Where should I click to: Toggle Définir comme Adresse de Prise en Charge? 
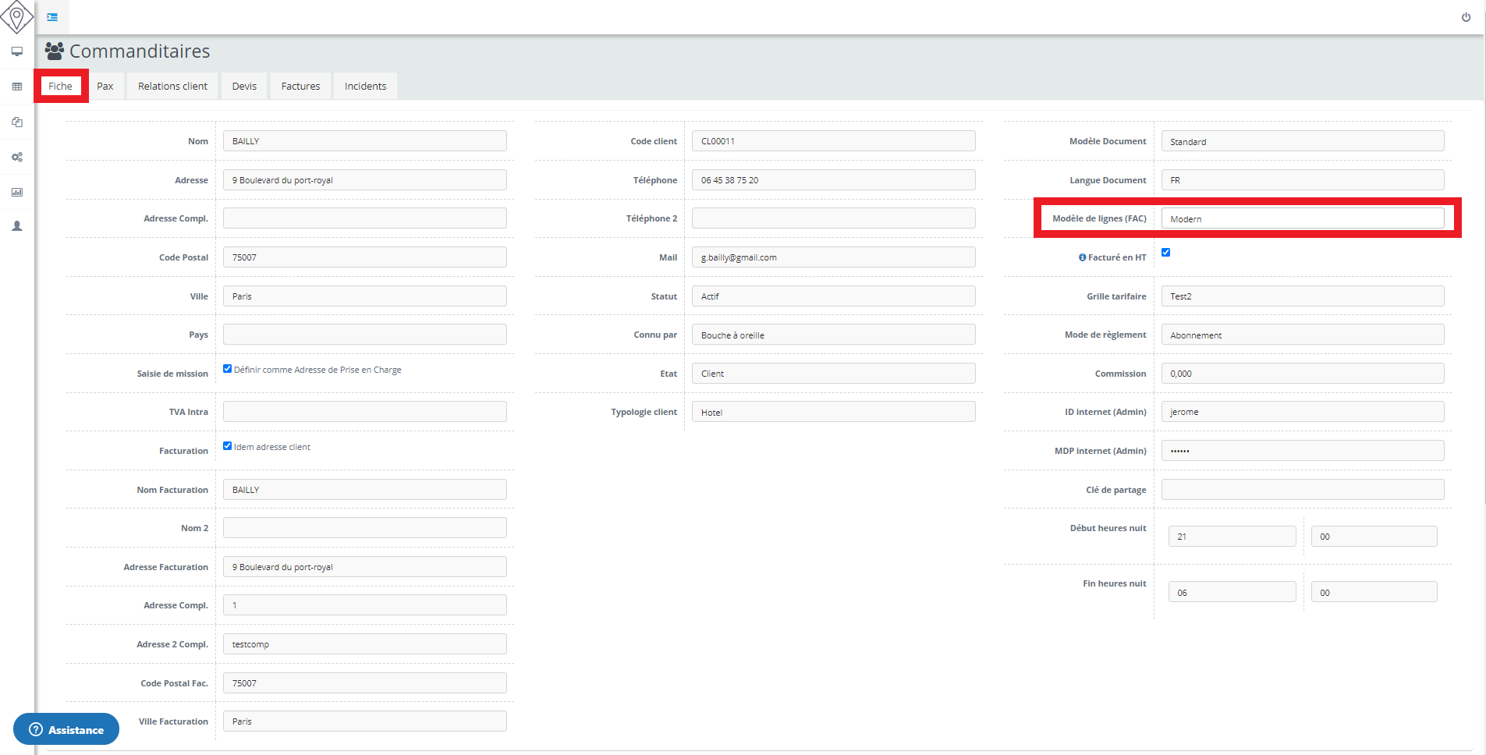pyautogui.click(x=228, y=369)
